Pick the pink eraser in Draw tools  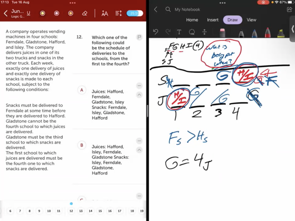click(222, 33)
